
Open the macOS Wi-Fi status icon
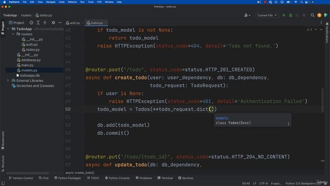295,2
